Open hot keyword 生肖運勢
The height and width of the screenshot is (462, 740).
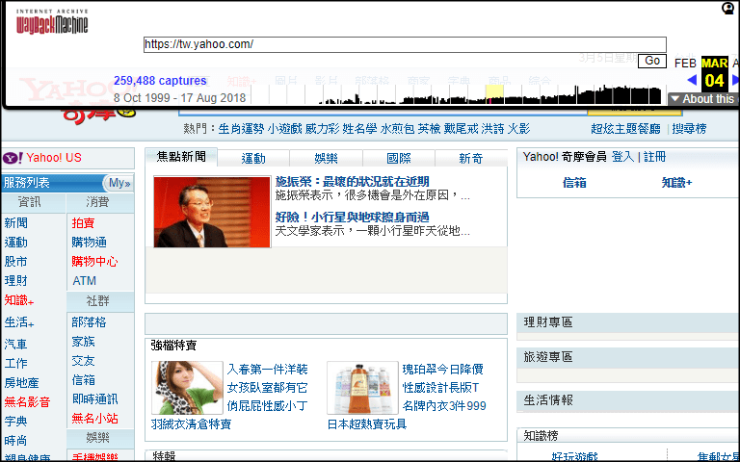[241, 129]
